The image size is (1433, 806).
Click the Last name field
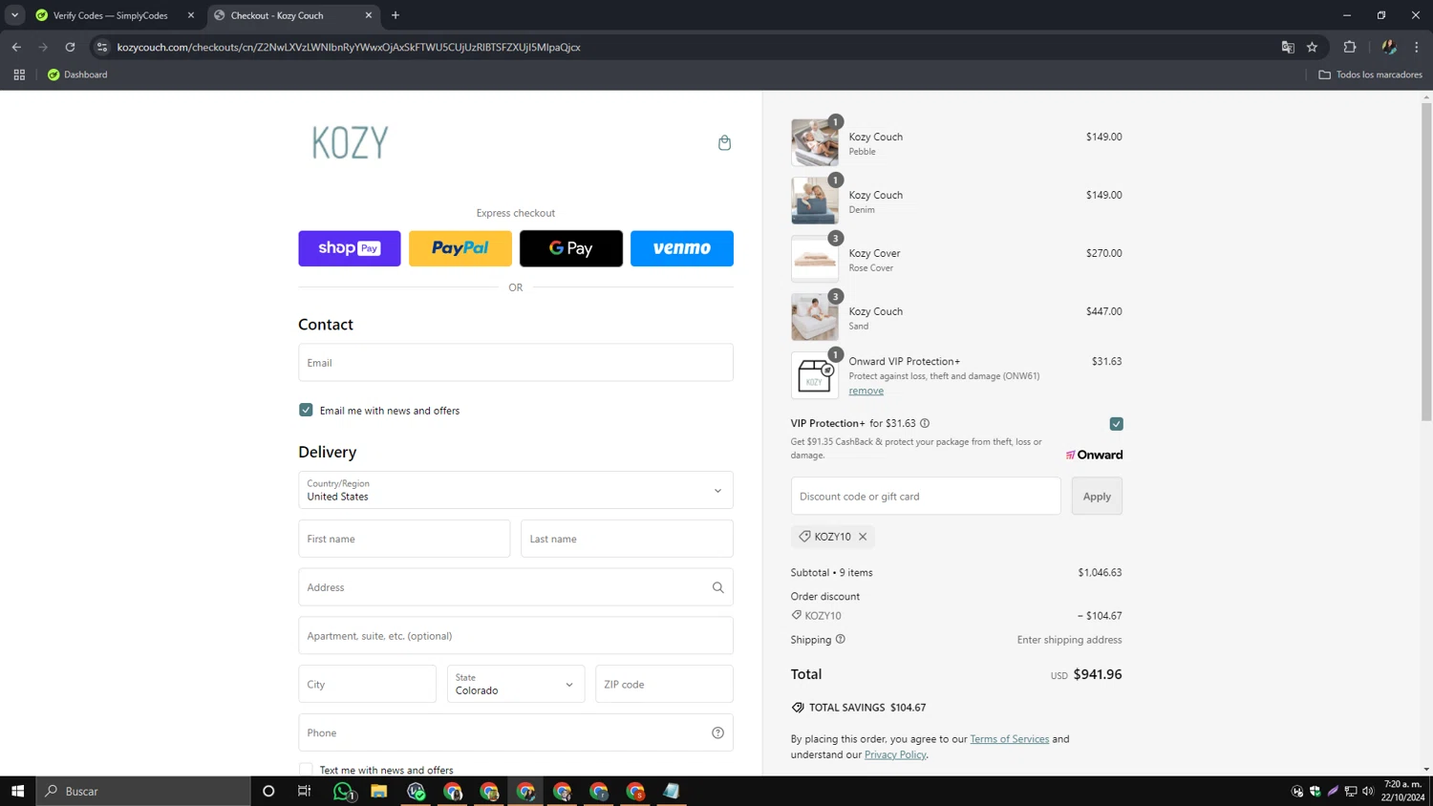click(627, 539)
